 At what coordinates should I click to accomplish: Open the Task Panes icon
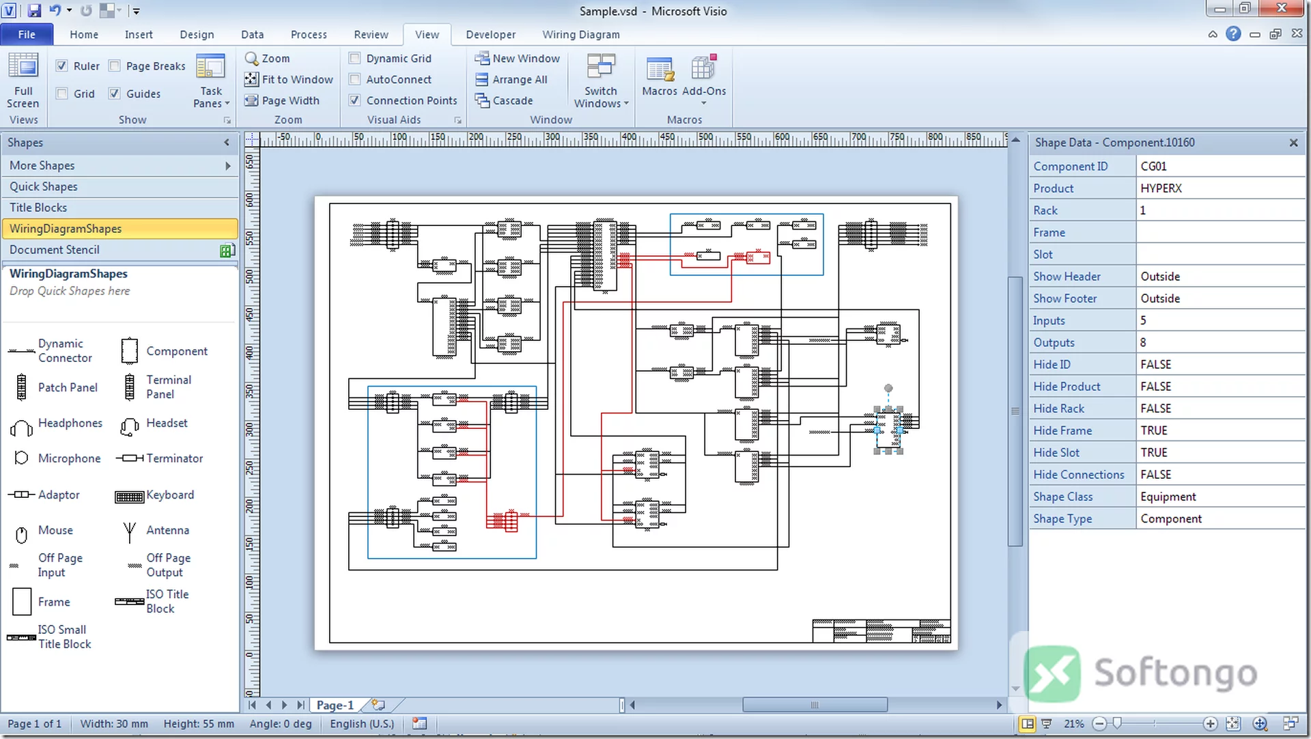click(211, 81)
